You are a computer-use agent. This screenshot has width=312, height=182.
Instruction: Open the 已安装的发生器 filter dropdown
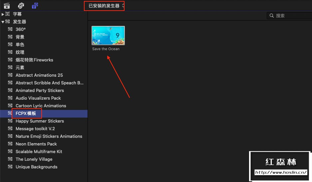click(106, 6)
